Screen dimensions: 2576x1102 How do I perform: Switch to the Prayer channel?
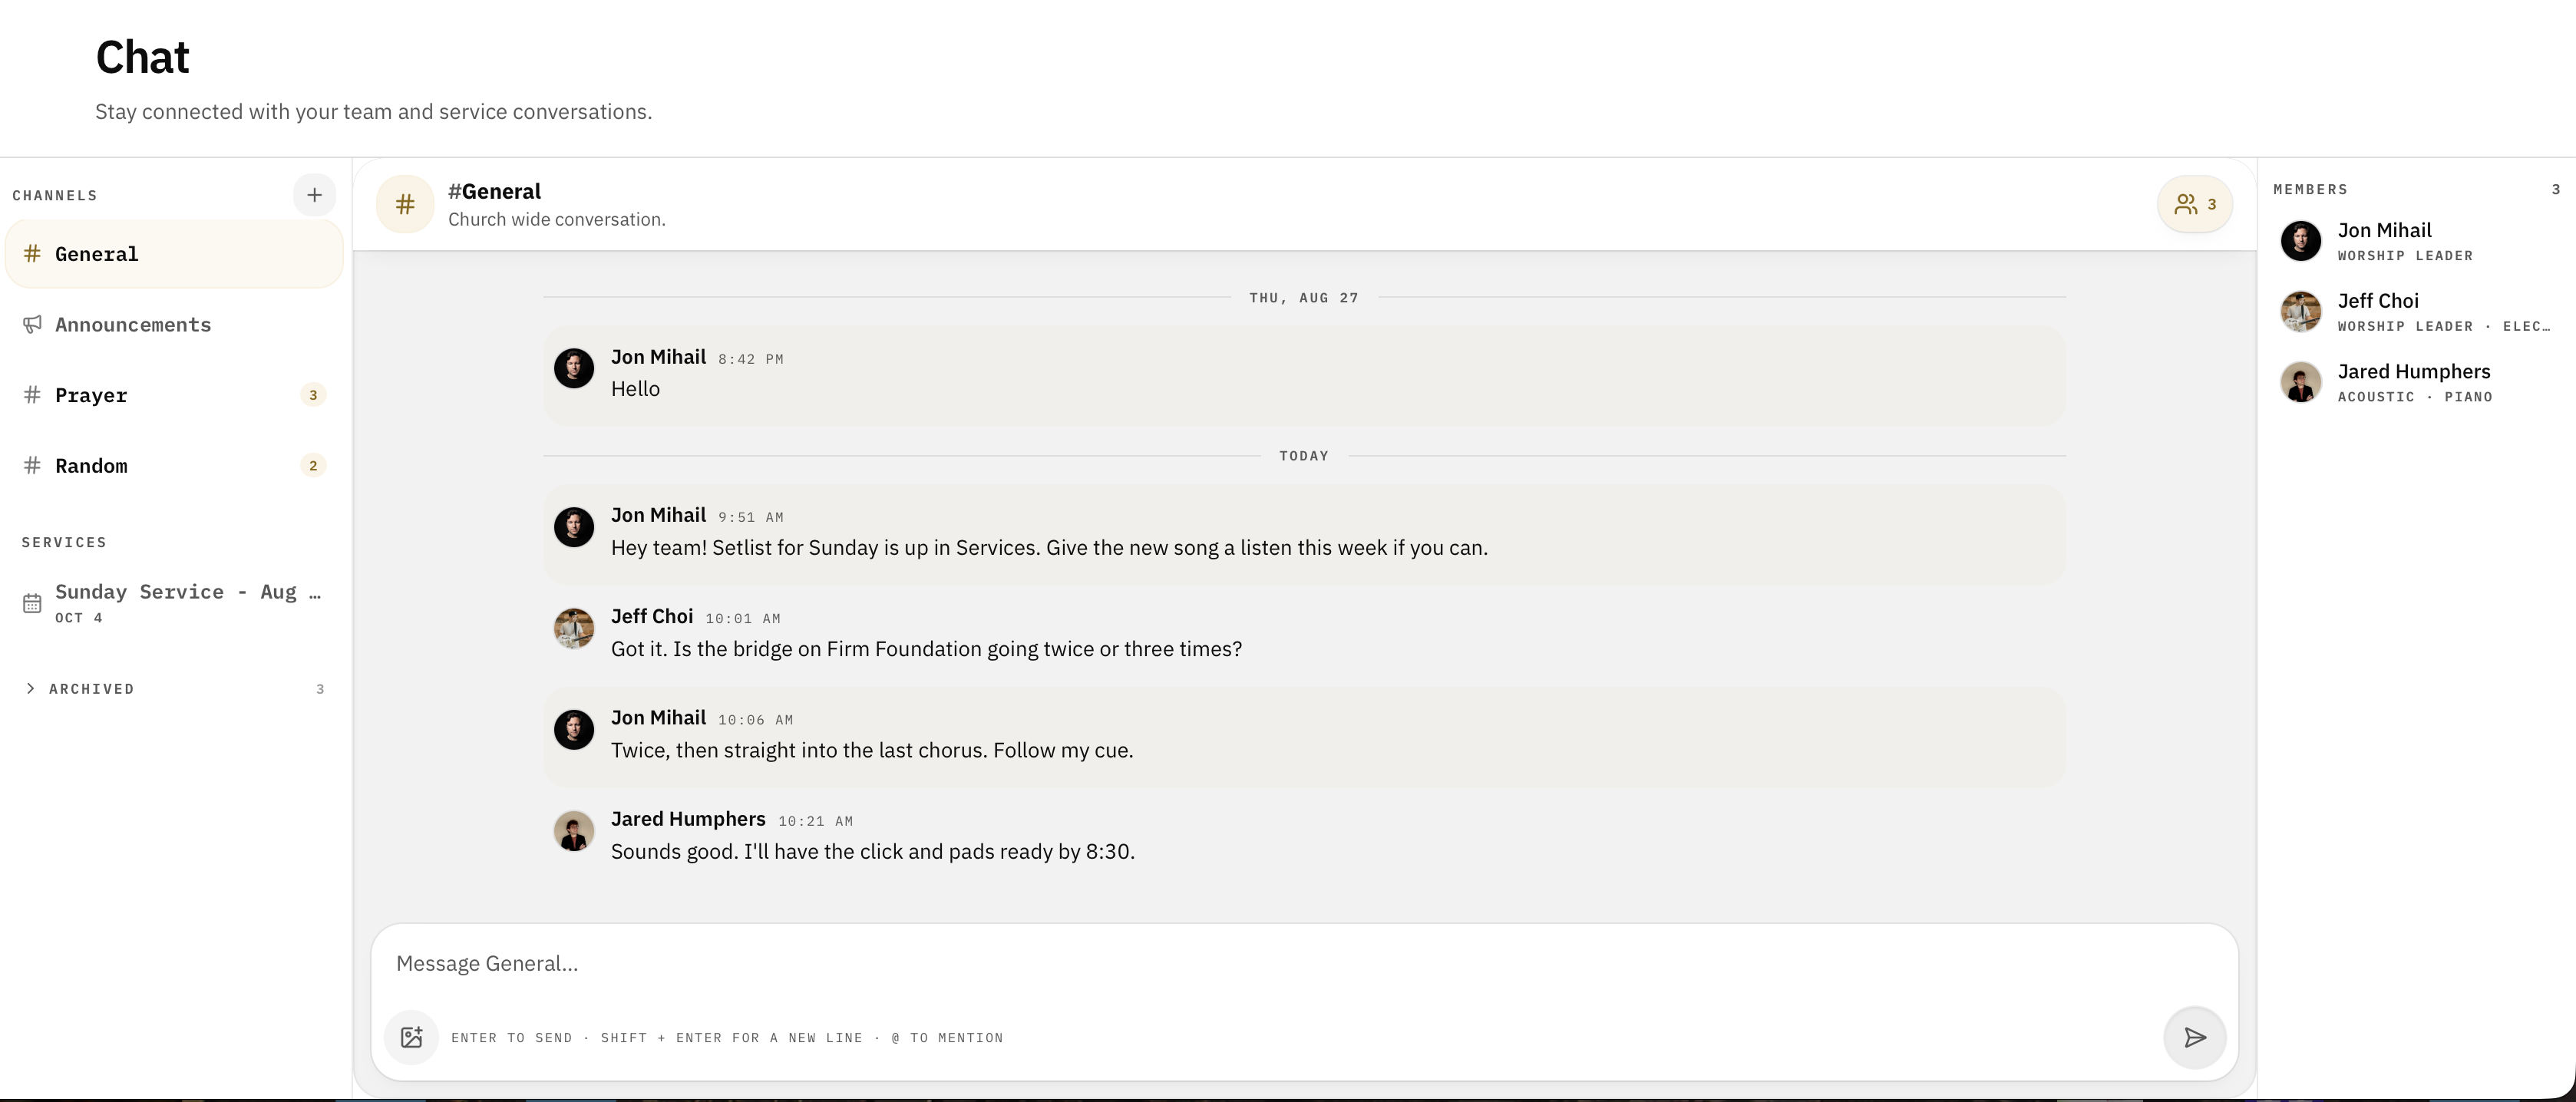[174, 395]
